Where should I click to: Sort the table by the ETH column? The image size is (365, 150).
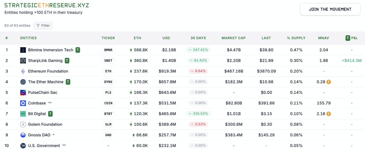[137, 38]
